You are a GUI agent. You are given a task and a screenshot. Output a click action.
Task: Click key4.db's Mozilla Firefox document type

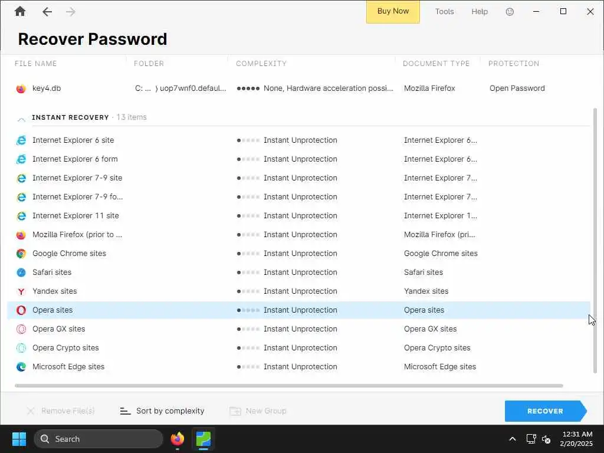click(x=429, y=88)
